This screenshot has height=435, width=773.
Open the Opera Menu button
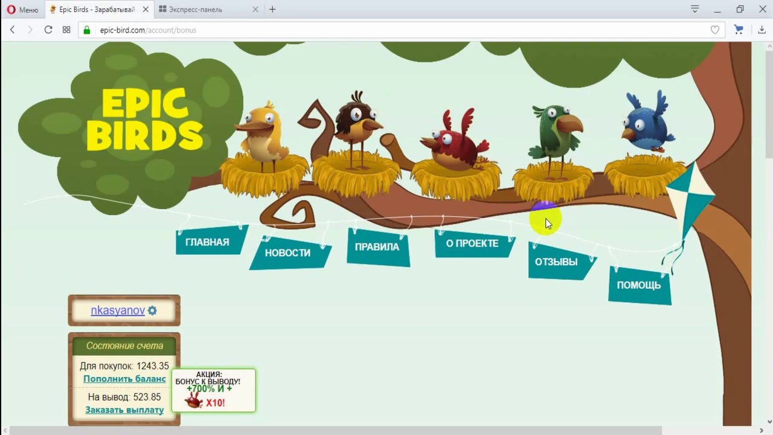22,10
